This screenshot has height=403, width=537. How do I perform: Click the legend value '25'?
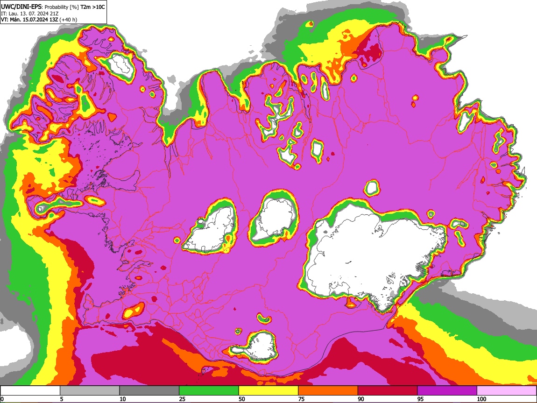coord(182,399)
